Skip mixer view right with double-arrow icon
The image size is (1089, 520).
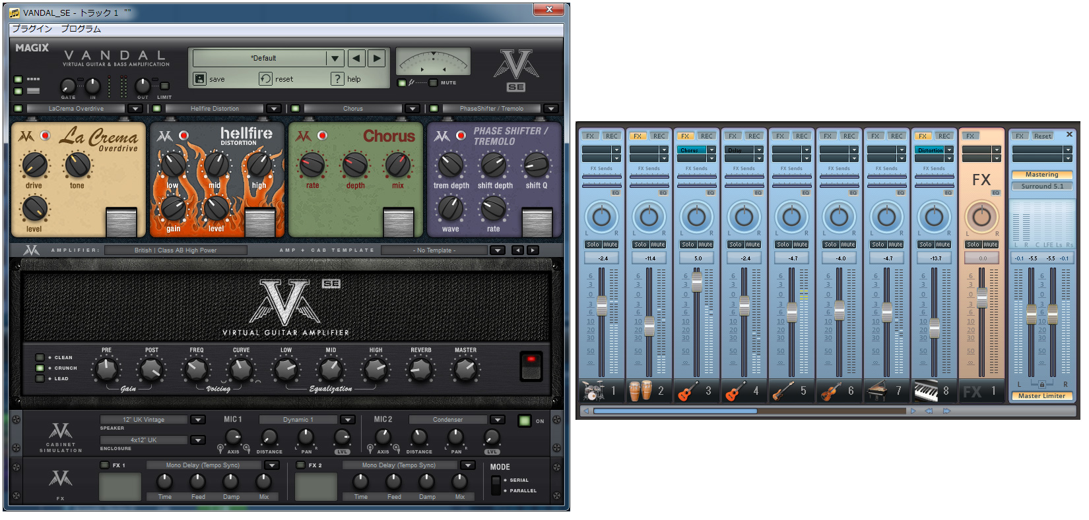(946, 411)
